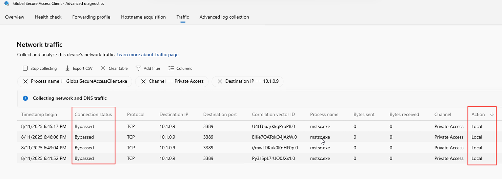Click the Destination port column header

pyautogui.click(x=220, y=114)
